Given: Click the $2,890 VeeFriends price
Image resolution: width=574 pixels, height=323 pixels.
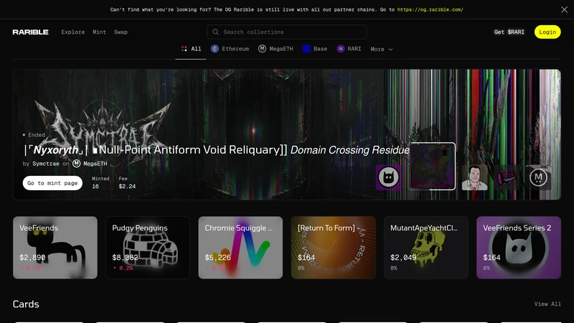Looking at the screenshot, I should coord(32,258).
